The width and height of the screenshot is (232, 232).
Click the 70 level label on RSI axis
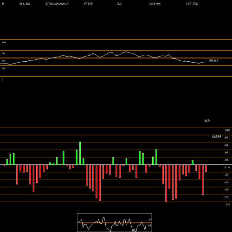[3, 53]
